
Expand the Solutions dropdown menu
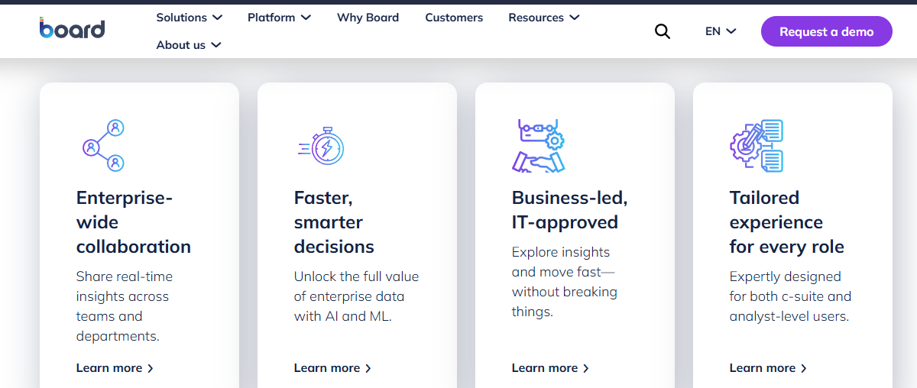click(190, 18)
